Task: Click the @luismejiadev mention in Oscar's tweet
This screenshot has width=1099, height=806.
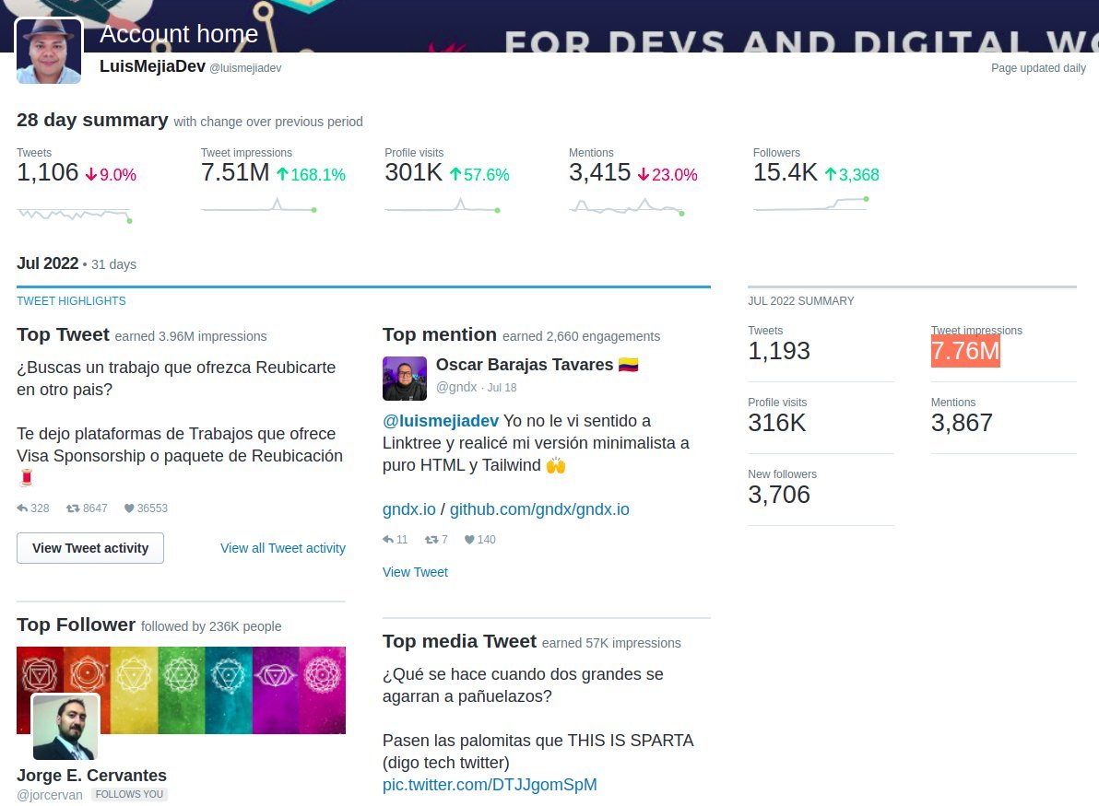Action: pos(441,420)
